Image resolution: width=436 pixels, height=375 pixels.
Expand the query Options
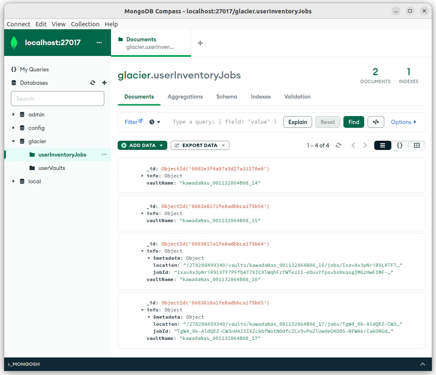(403, 122)
